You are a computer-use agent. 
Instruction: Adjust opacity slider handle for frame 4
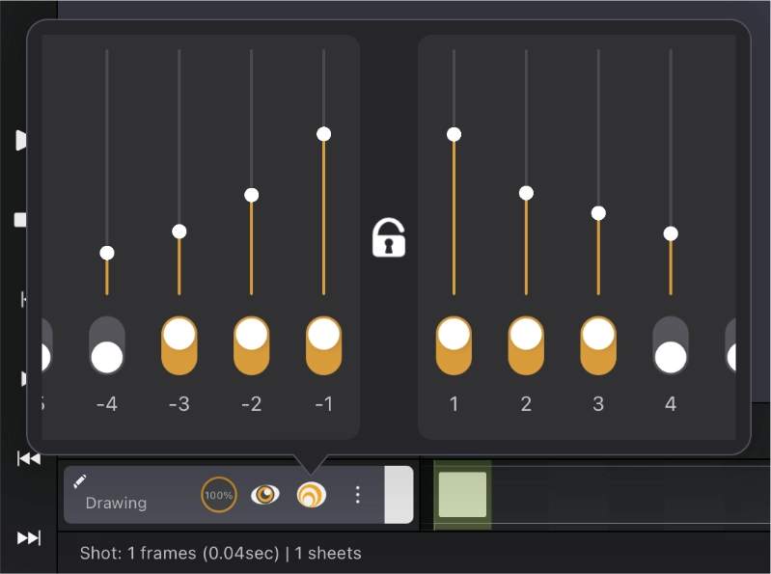[671, 233]
